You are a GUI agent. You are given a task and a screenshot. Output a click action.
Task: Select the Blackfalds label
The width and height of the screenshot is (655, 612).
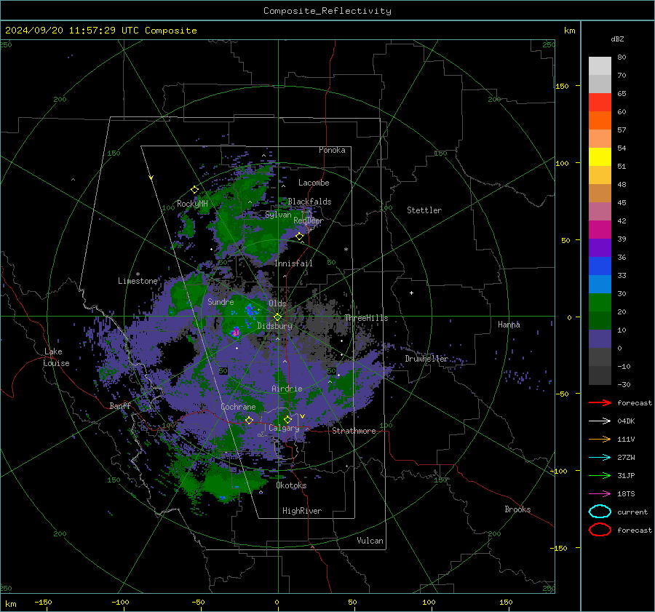[x=309, y=202]
